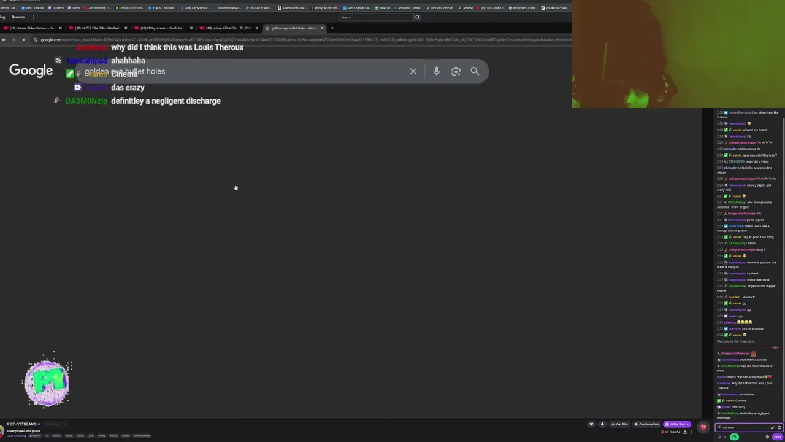Open emote picker in chat input
The width and height of the screenshot is (785, 442).
click(x=779, y=428)
